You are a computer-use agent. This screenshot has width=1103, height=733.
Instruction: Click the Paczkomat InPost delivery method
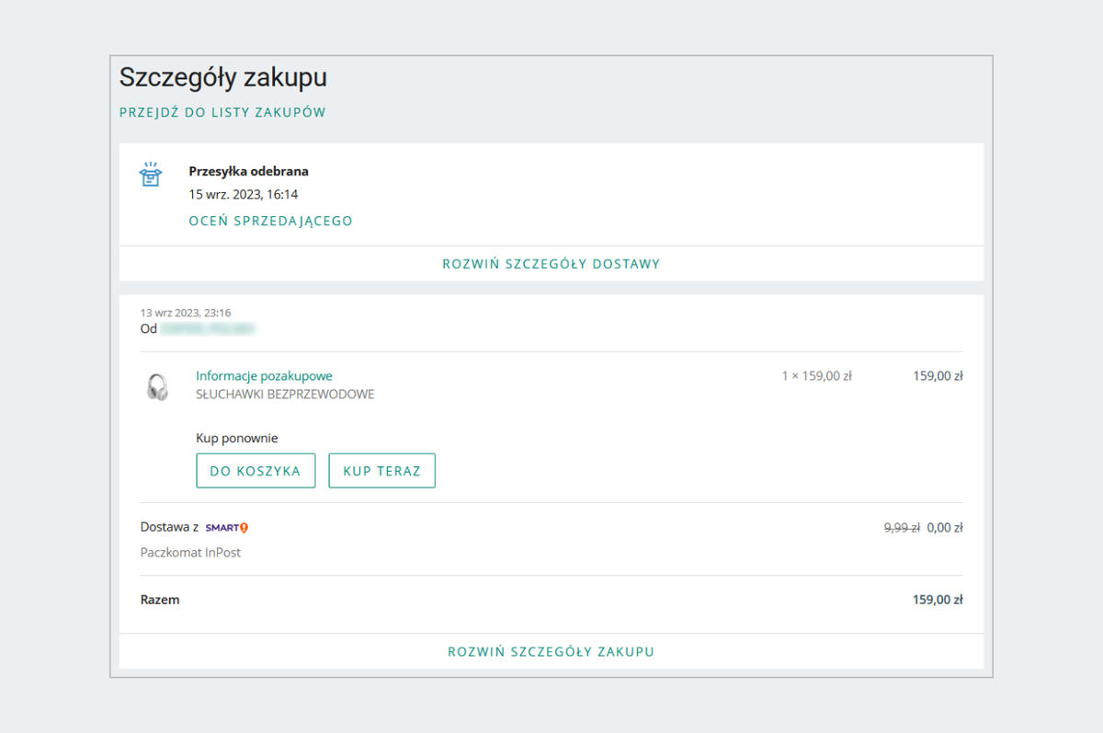point(190,553)
